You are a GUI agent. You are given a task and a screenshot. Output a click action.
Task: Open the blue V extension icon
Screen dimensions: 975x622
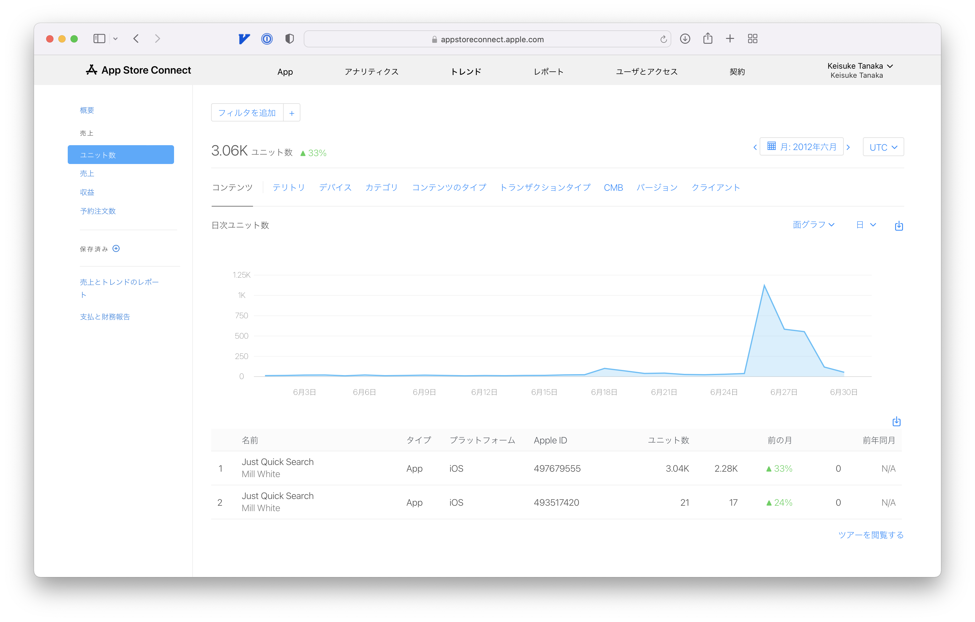pyautogui.click(x=244, y=39)
